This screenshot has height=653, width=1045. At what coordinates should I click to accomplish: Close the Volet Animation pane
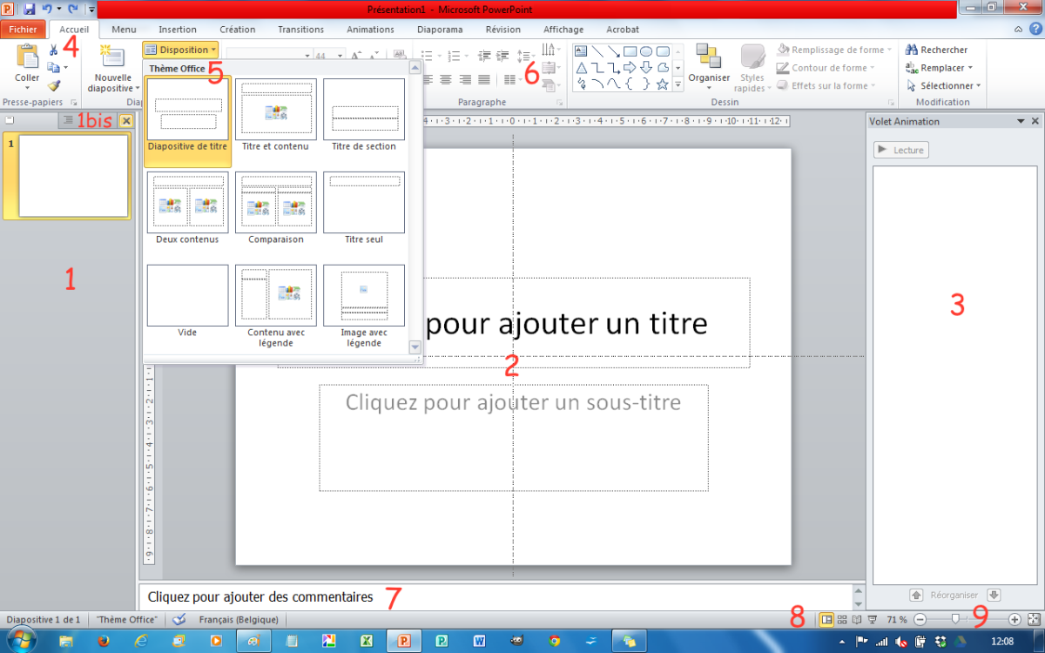coord(1035,122)
